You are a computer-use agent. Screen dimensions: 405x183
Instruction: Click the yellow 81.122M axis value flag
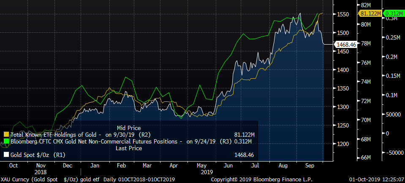pyautogui.click(x=370, y=13)
